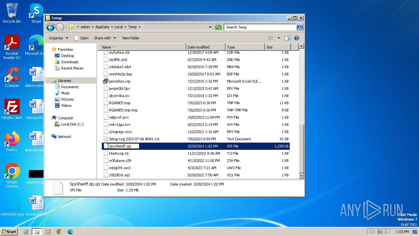Open the Pictures library
This screenshot has width=419, height=236.
pyautogui.click(x=67, y=99)
